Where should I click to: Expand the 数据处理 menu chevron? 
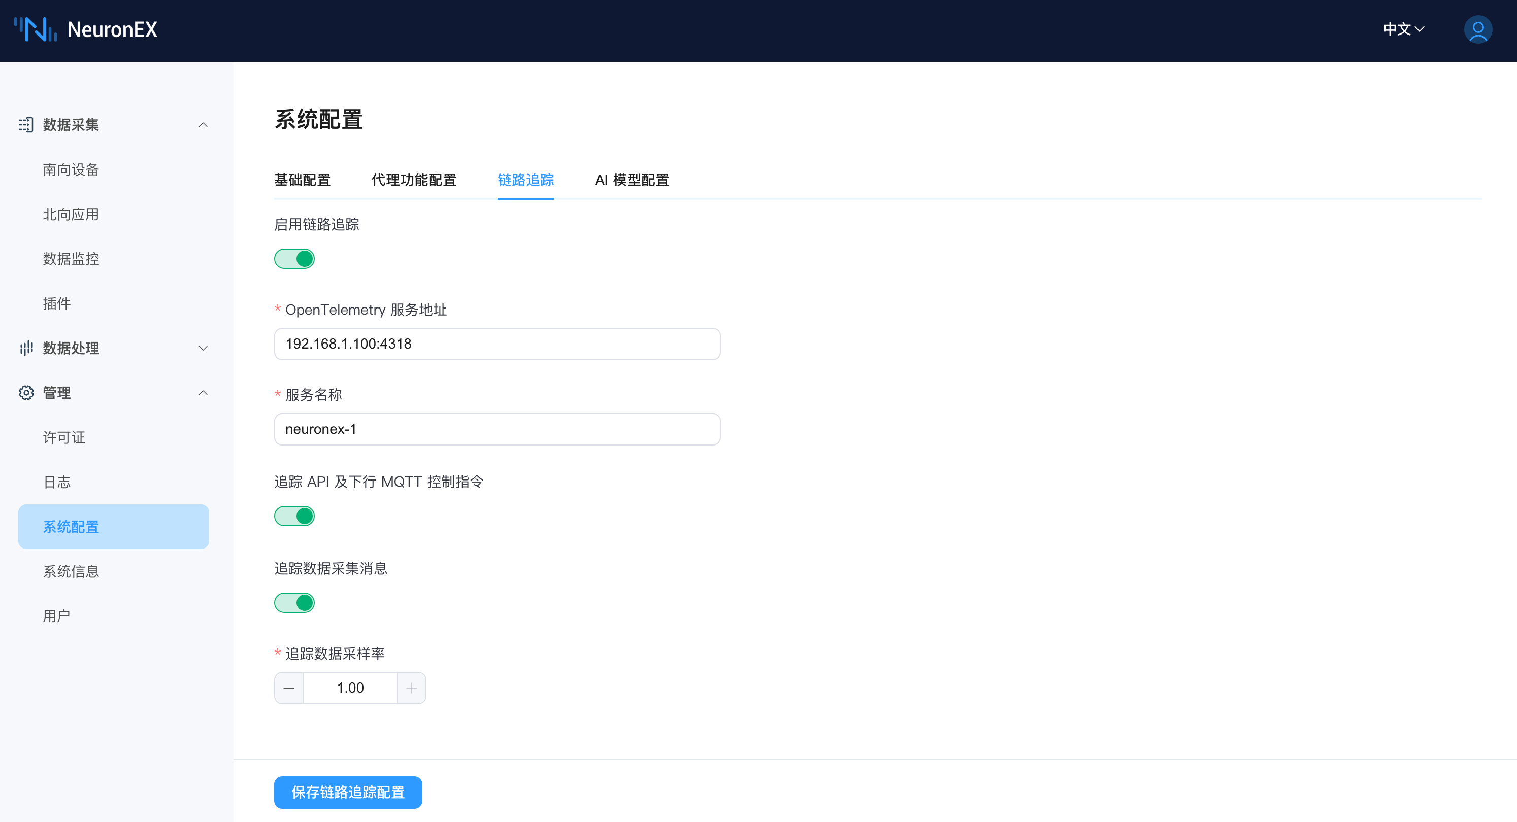coord(203,348)
